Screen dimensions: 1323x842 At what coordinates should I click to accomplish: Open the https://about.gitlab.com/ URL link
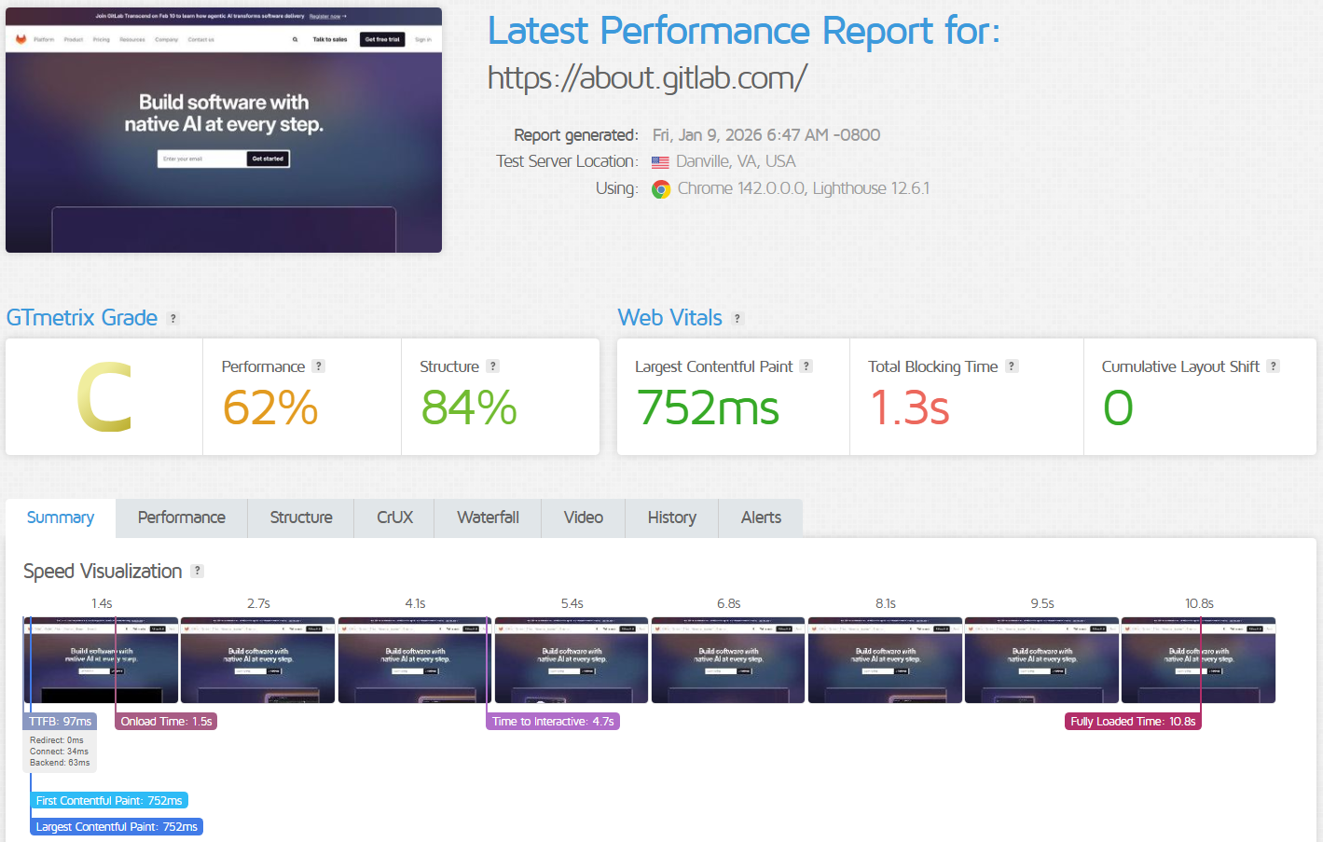pyautogui.click(x=647, y=77)
